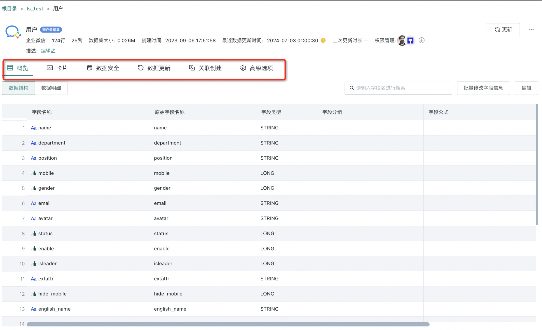This screenshot has height=330, width=542.
Task: Click the numeric icon for gender field
Action: click(34, 188)
